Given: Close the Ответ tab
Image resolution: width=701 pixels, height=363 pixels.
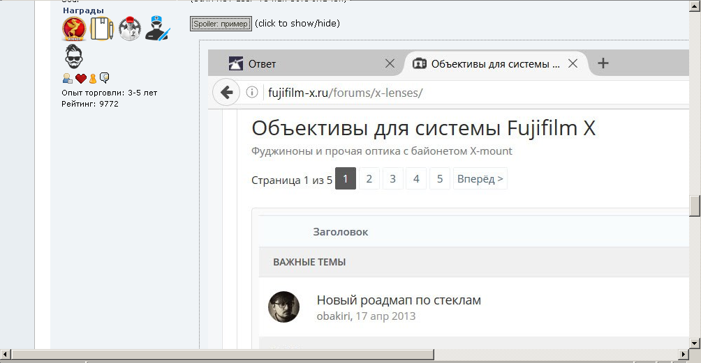Looking at the screenshot, I should coord(390,63).
